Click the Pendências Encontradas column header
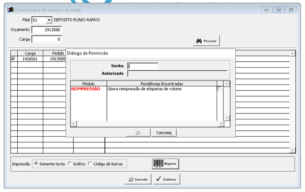The height and width of the screenshot is (192, 305). (x=162, y=84)
